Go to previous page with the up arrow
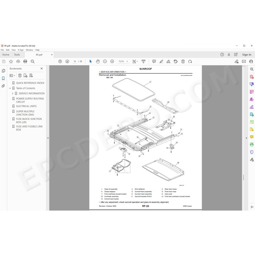This screenshot has height=255, width=255. click(x=60, y=62)
